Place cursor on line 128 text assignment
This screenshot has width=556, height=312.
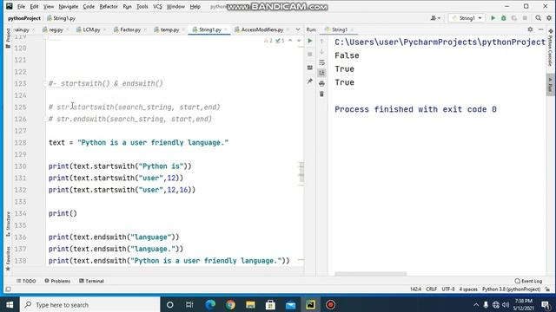click(138, 142)
